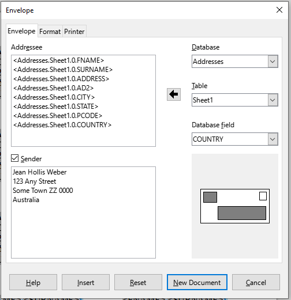Image resolution: width=291 pixels, height=300 pixels.
Task: Click in the Sender address text area
Action: point(83,212)
